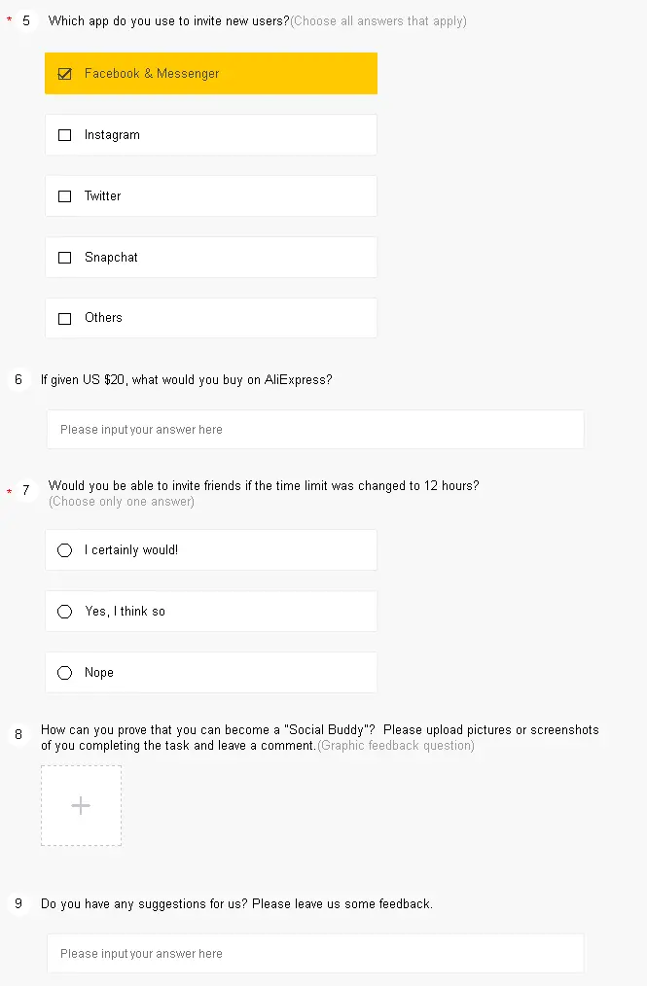647x986 pixels.
Task: Uncheck the Facebook & Messenger checkbox
Action: click(x=65, y=74)
